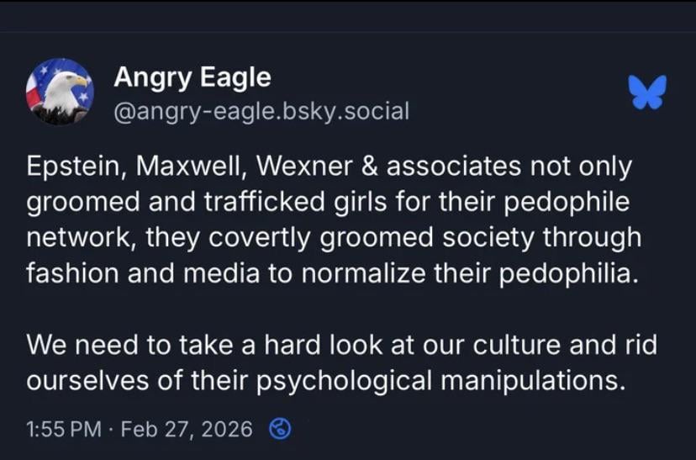Viewport: 696px width, 460px height.
Task: Click the globe icon beside the timestamp
Action: coord(280,429)
